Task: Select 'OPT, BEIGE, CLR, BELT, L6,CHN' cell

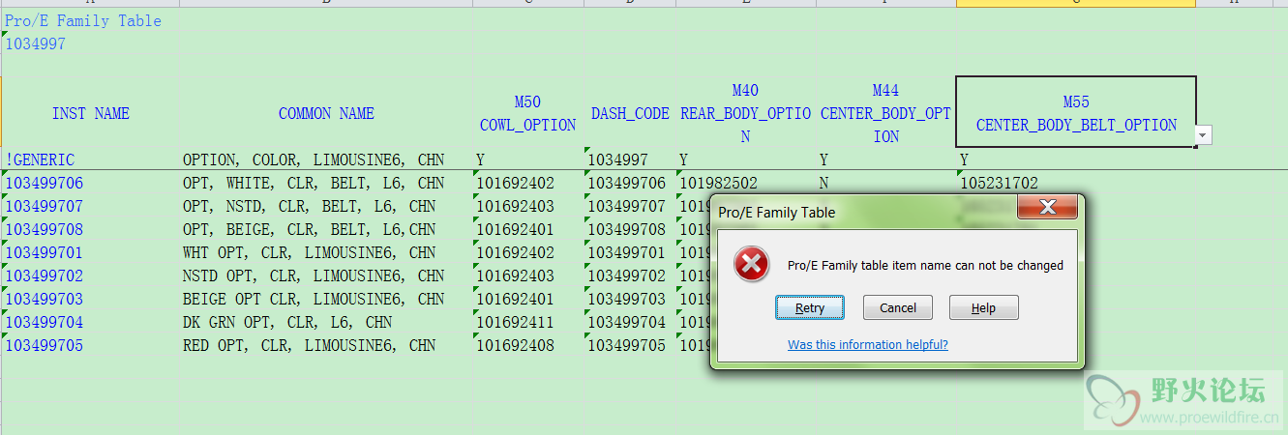Action: click(x=326, y=229)
